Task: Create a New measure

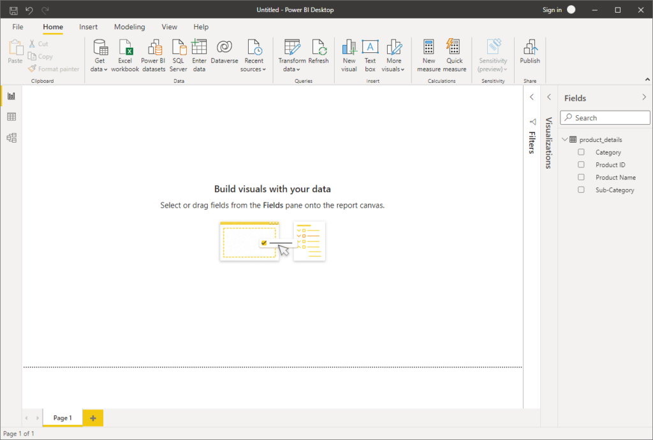Action: pos(429,56)
